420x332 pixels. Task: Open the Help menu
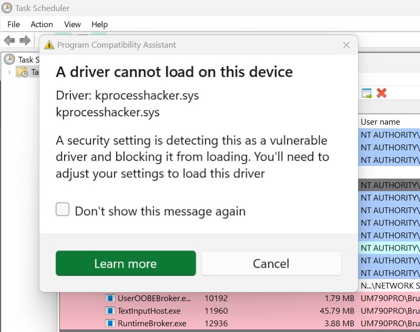pos(99,24)
